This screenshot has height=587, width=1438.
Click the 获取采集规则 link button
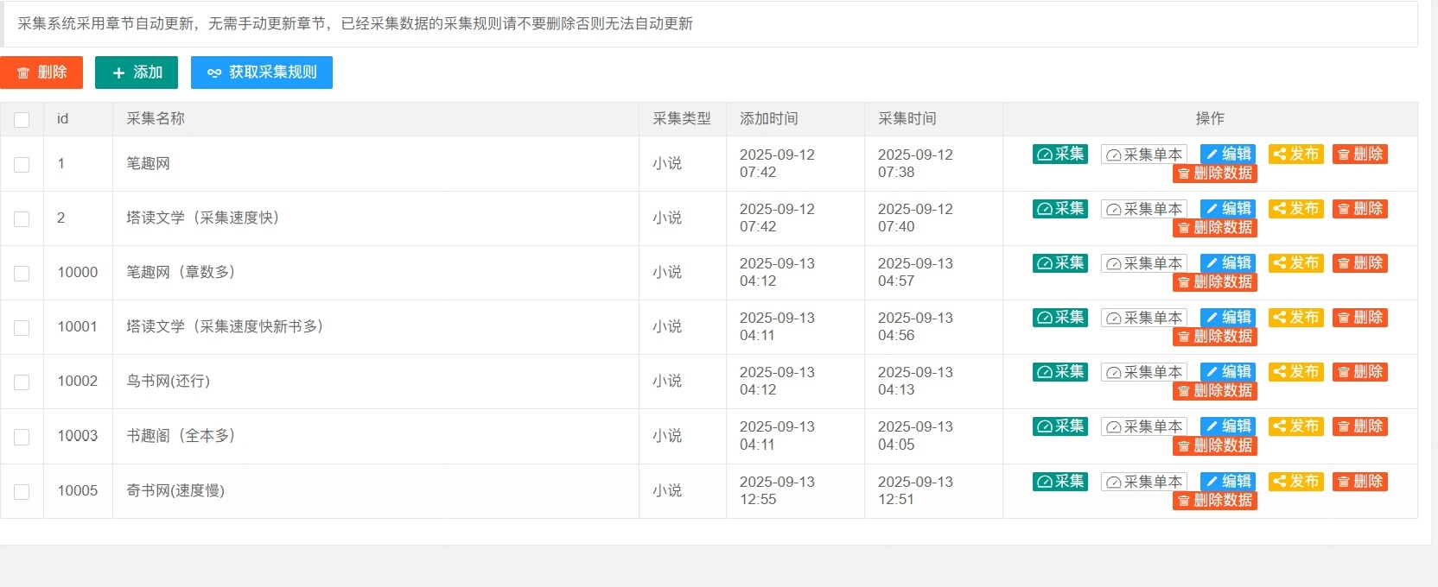pos(262,73)
